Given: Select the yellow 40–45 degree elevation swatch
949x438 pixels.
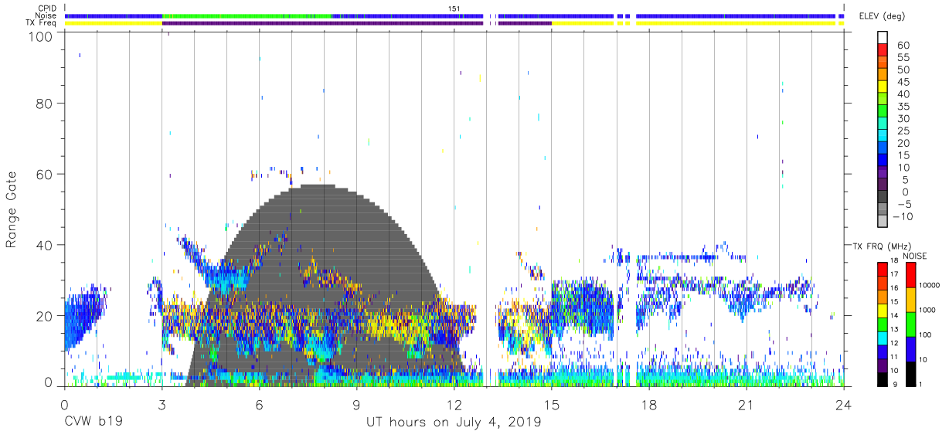Looking at the screenshot, I should (x=883, y=86).
